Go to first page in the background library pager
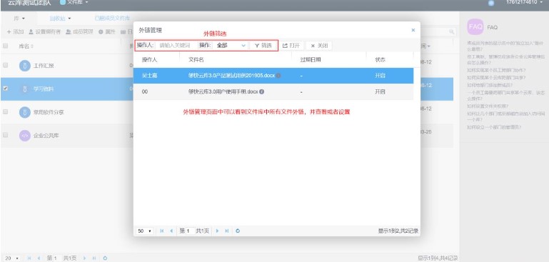The image size is (549, 262). click(x=29, y=258)
